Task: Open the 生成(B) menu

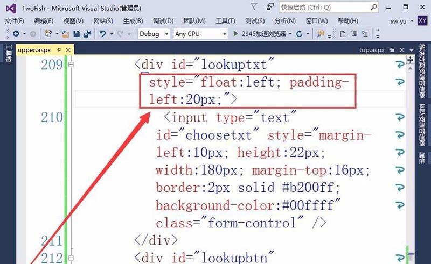Action: pos(133,21)
